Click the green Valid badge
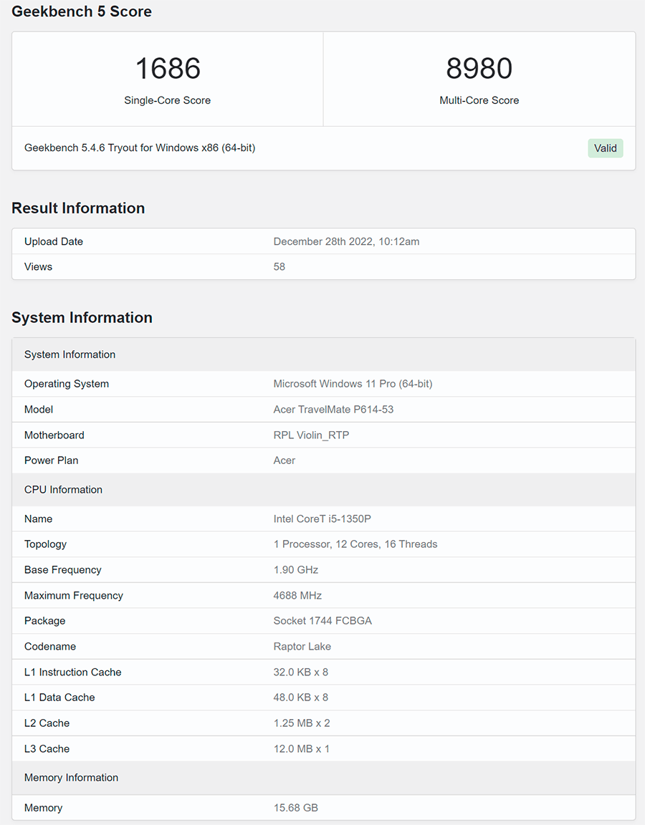The width and height of the screenshot is (645, 825). coord(605,148)
